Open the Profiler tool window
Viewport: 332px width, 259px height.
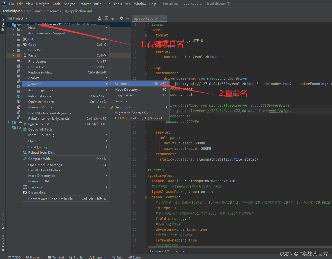(77, 257)
